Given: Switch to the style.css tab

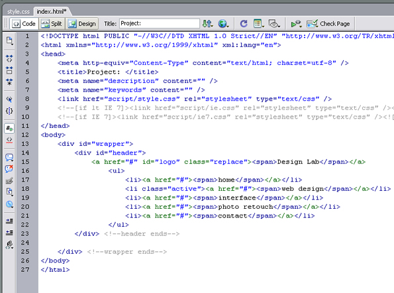Looking at the screenshot, I should tap(19, 11).
